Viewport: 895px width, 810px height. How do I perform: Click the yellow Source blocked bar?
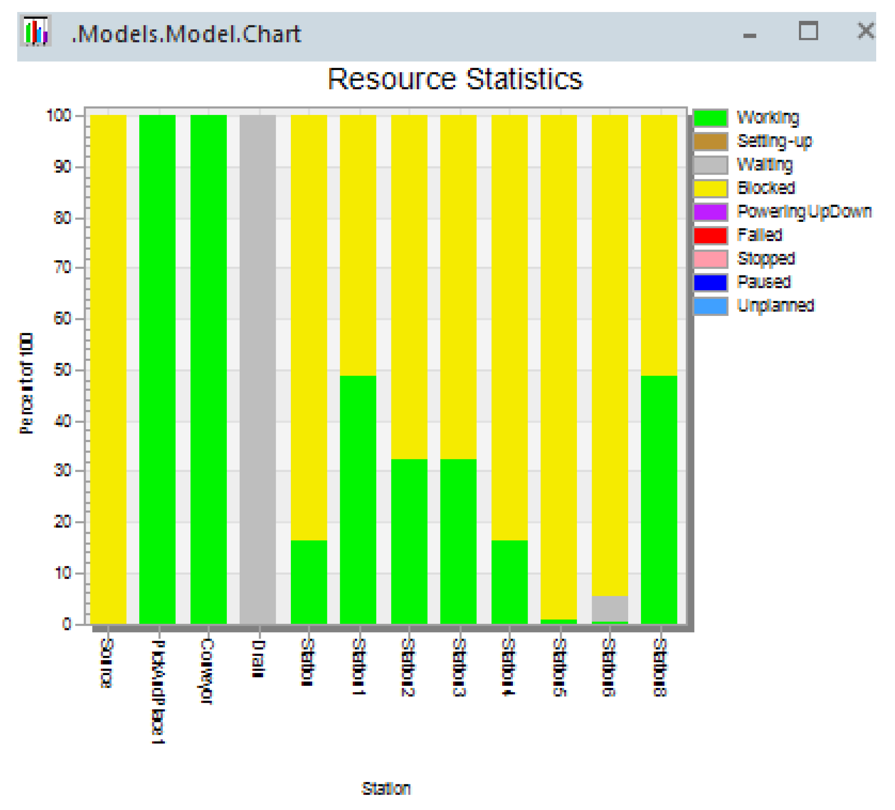coord(108,369)
